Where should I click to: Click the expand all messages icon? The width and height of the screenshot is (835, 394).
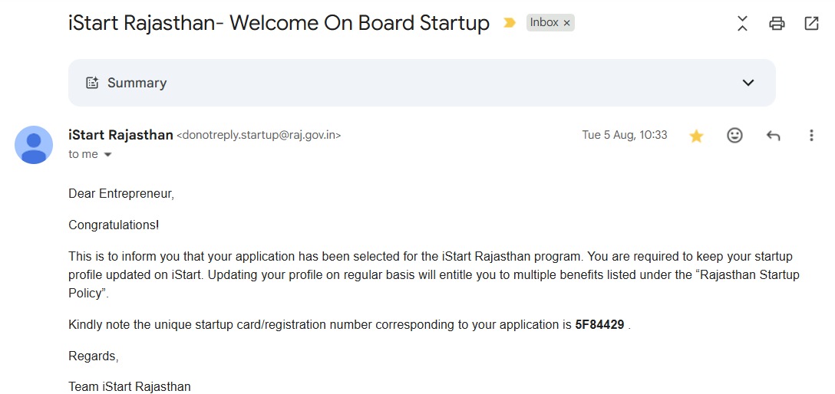[742, 24]
